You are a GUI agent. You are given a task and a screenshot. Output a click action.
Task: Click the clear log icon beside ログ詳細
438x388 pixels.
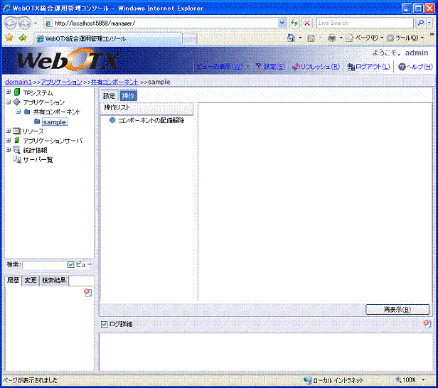pyautogui.click(x=426, y=323)
